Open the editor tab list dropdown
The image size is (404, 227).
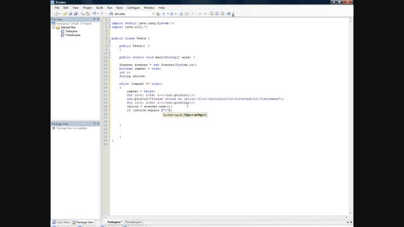tap(348, 222)
